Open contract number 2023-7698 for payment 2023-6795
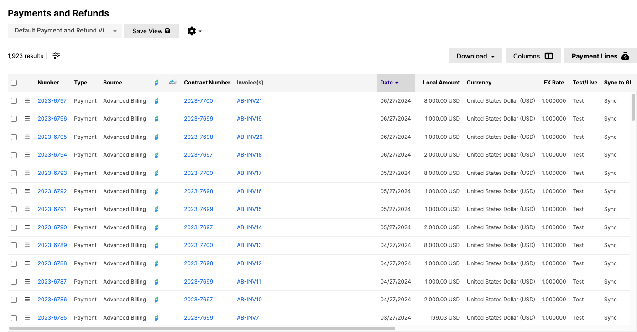The width and height of the screenshot is (637, 332). click(198, 137)
